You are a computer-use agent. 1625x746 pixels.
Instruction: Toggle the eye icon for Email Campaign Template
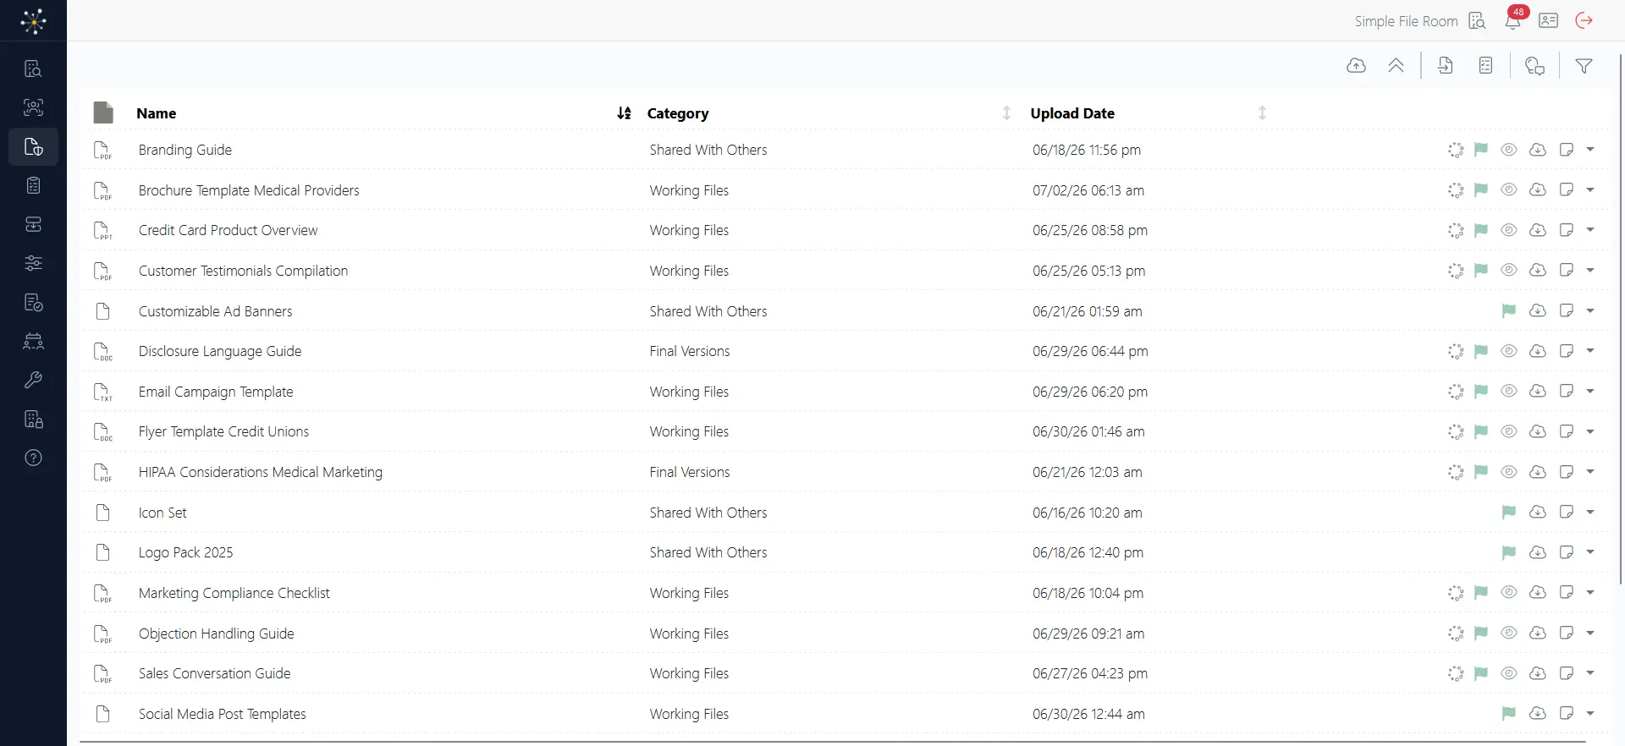(1509, 392)
